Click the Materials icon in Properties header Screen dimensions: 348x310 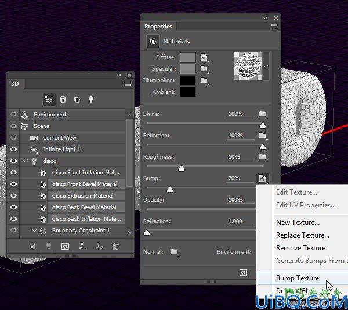[153, 41]
